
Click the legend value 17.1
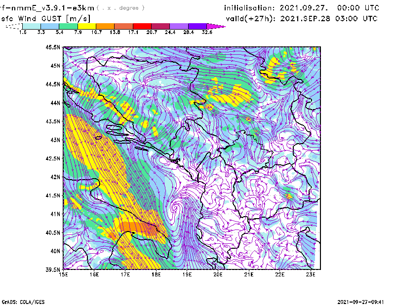(133, 32)
